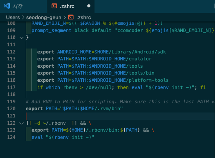215x158 pixels.
Task: Click the text $ANDROID_HOME/emulator on line 113
Action: tap(120, 59)
